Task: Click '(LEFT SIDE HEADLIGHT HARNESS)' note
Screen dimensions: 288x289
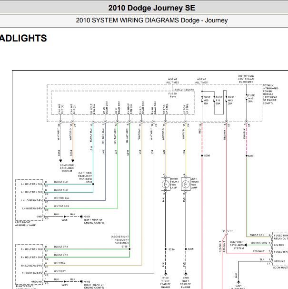Action: click(x=85, y=176)
